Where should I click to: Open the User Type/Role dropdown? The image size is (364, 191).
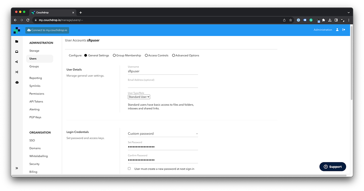point(139,97)
